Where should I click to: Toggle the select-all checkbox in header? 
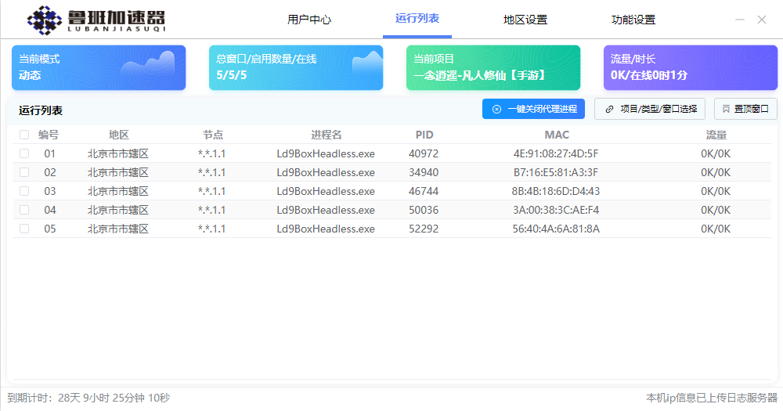(x=24, y=135)
